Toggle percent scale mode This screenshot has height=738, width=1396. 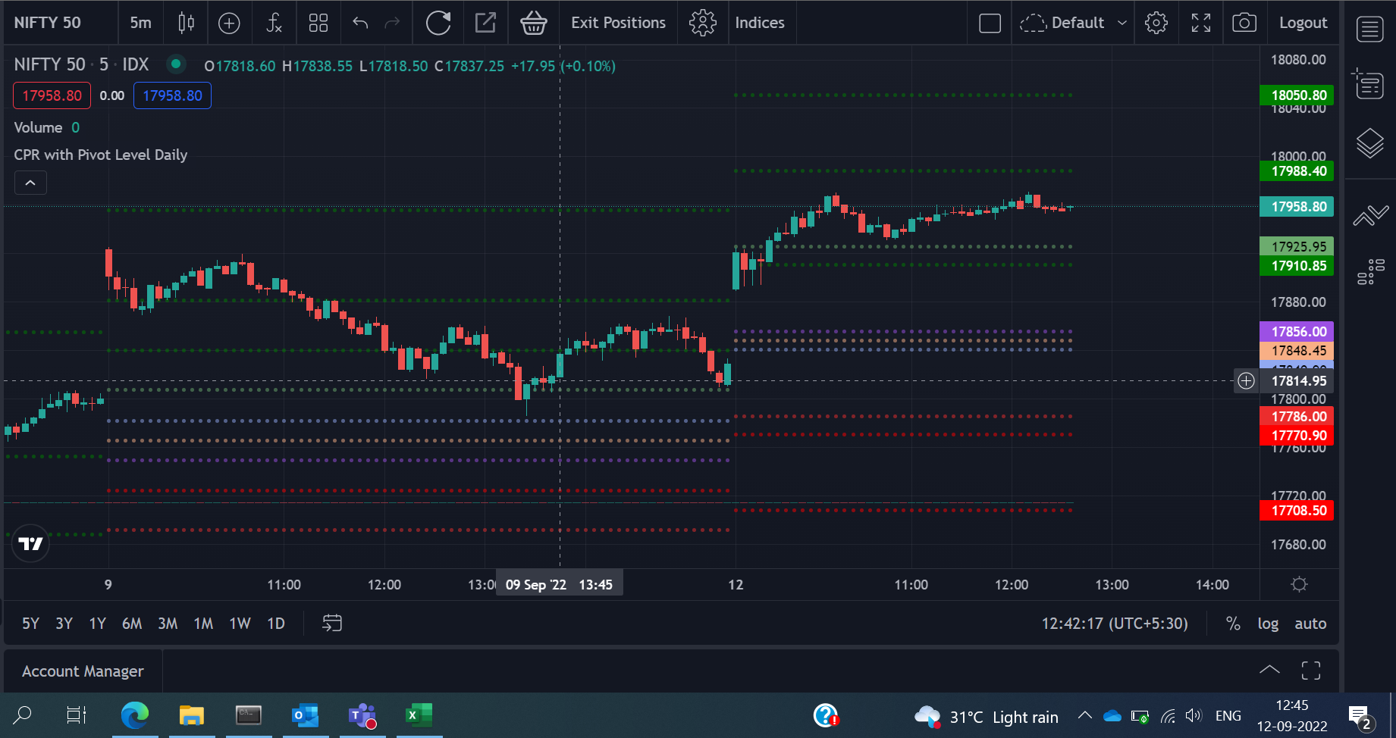coord(1233,624)
